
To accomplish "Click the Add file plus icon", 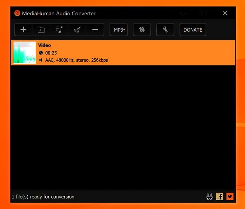I will 23,30.
